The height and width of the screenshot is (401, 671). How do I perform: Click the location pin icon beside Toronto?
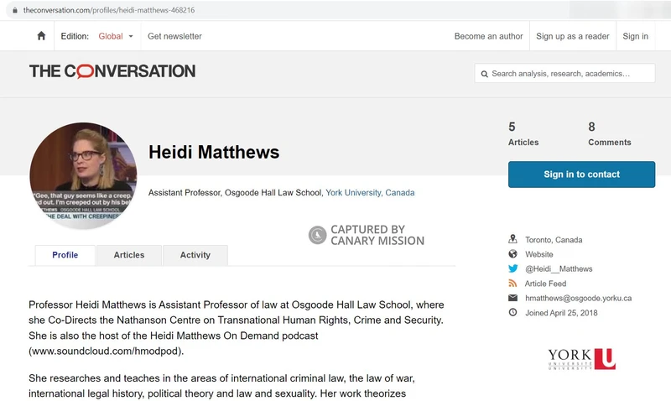click(x=512, y=239)
